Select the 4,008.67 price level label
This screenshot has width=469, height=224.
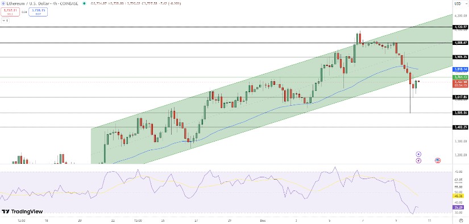point(460,43)
